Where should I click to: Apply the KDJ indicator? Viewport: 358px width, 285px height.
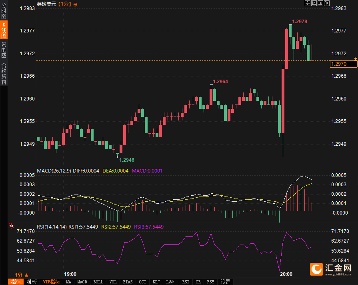(x=156, y=282)
